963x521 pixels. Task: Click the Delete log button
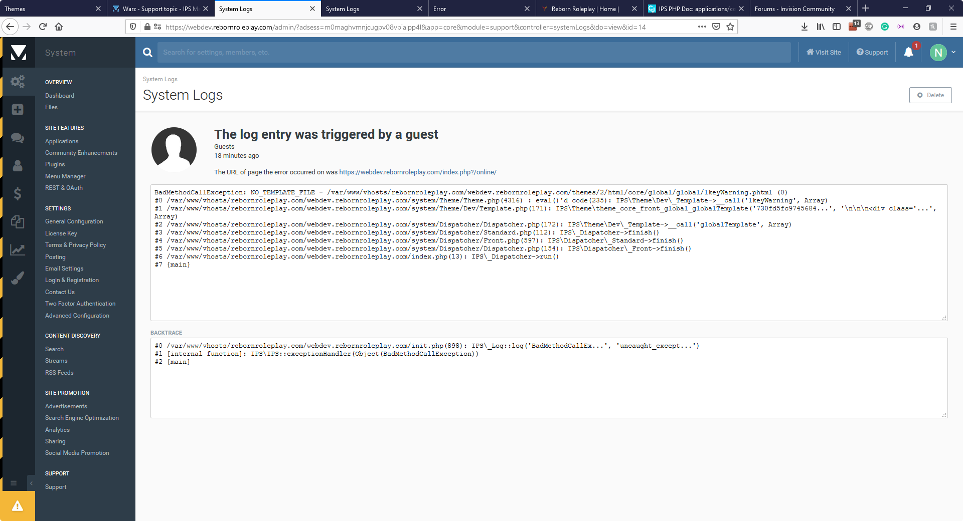click(930, 95)
